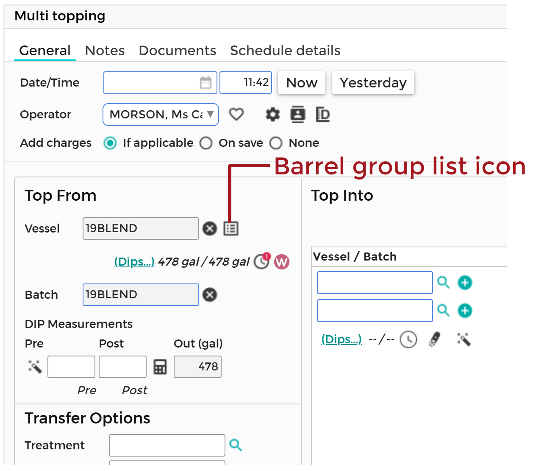The height and width of the screenshot is (471, 547).
Task: Click the clock alert icon under Top From
Action: [x=262, y=261]
